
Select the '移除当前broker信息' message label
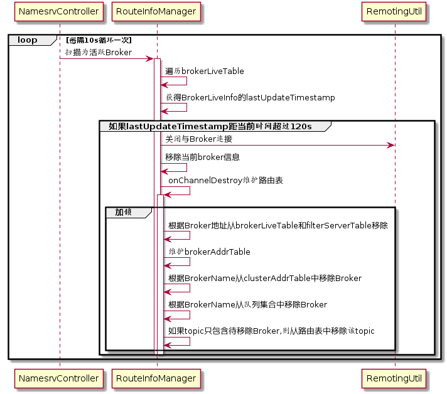point(202,157)
